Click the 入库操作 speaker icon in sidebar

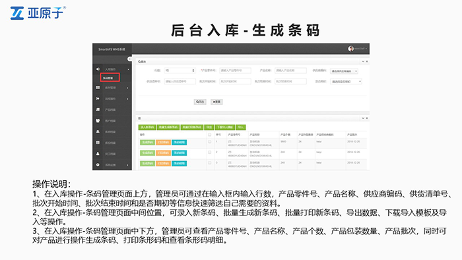[98, 69]
